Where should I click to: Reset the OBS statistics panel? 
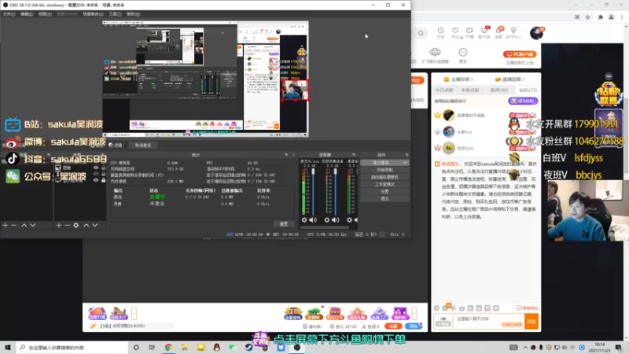[284, 224]
